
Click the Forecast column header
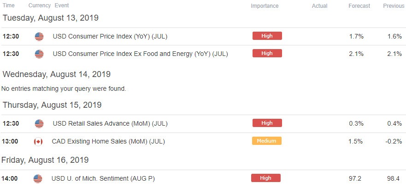point(359,6)
